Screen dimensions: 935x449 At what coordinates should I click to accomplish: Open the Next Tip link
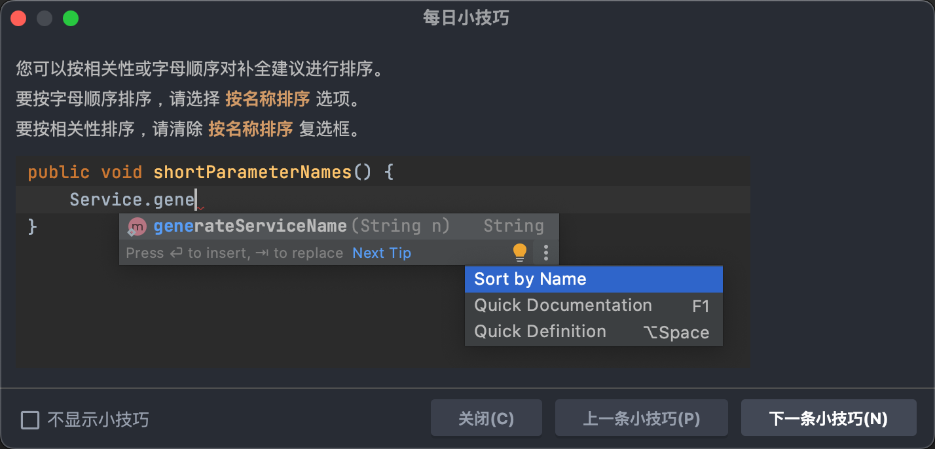click(x=382, y=253)
